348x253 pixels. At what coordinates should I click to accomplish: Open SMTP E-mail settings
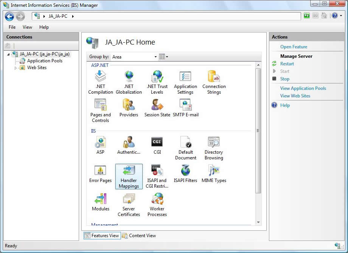tap(186, 108)
